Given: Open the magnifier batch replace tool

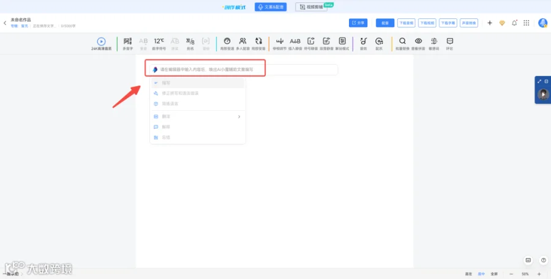Looking at the screenshot, I should pos(402,43).
